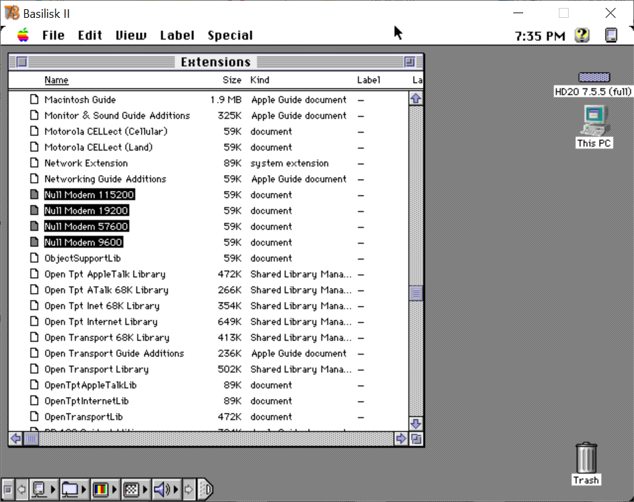Click the Control Strip left scroll arrow
Viewport: 634px width, 502px height.
22,489
